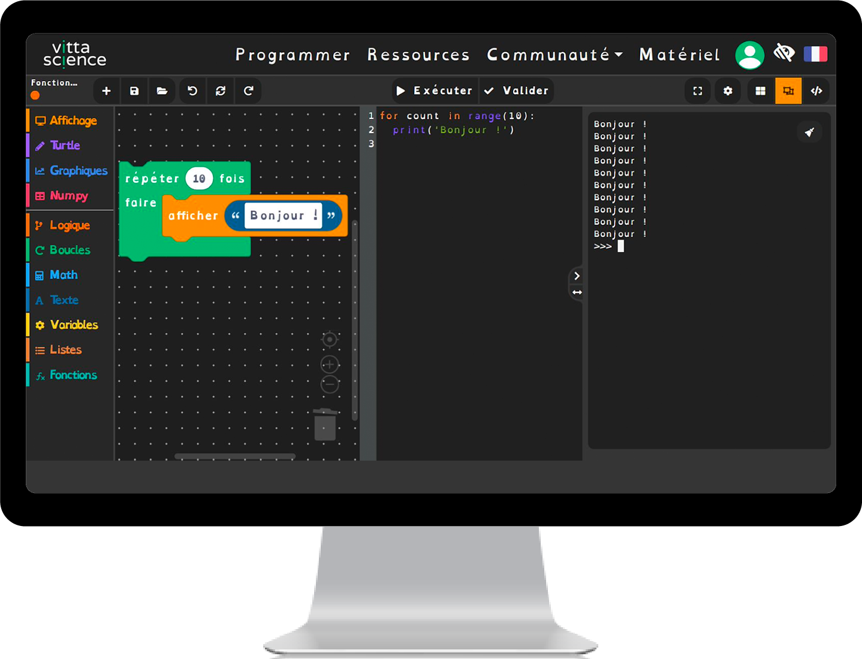Open the Fonctions category in the sidebar
Screen dimensions: 862x659
pos(73,375)
